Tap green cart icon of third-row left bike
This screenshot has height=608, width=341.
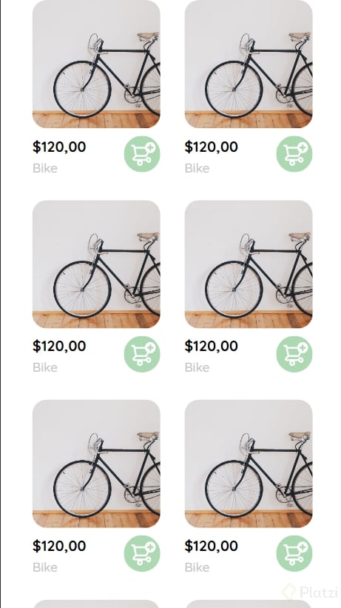coord(142,553)
